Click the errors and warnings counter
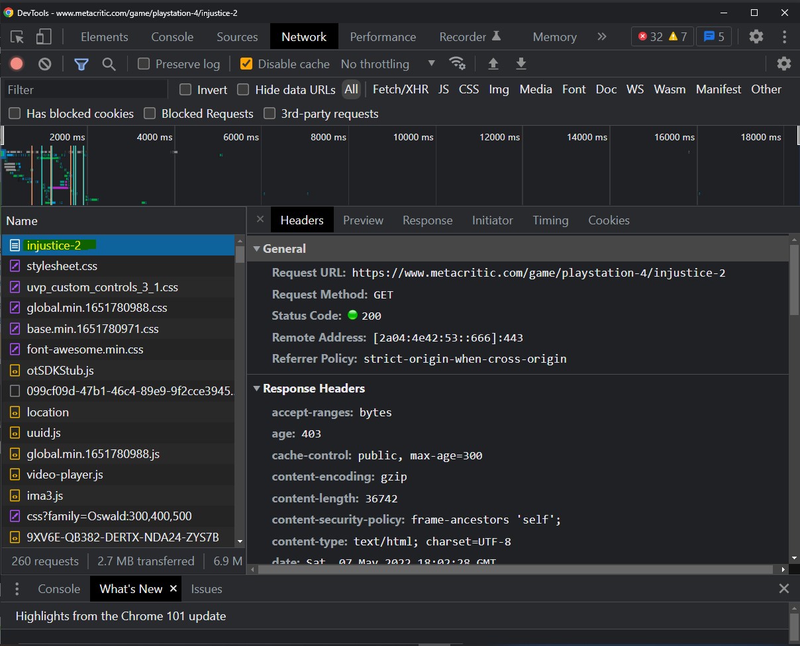The image size is (800, 646). 662,36
